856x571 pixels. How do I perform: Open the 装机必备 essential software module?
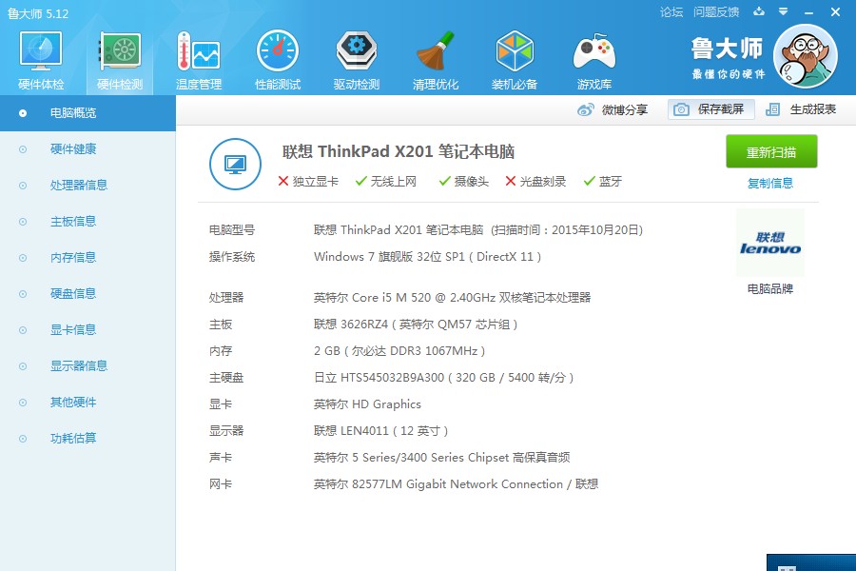(515, 60)
